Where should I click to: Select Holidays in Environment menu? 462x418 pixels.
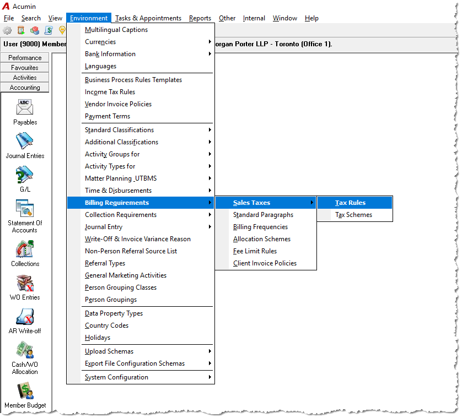(x=140, y=338)
